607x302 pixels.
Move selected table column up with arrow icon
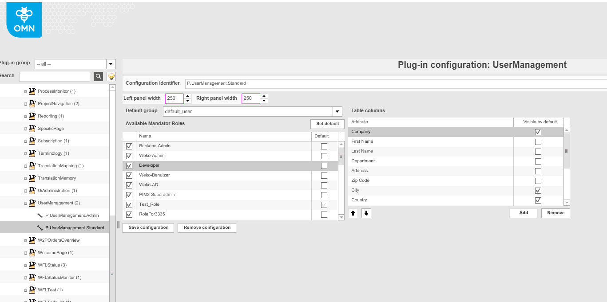tap(353, 213)
